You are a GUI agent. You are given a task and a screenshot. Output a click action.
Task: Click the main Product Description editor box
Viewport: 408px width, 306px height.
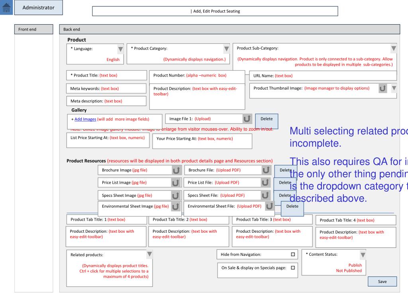197,96
